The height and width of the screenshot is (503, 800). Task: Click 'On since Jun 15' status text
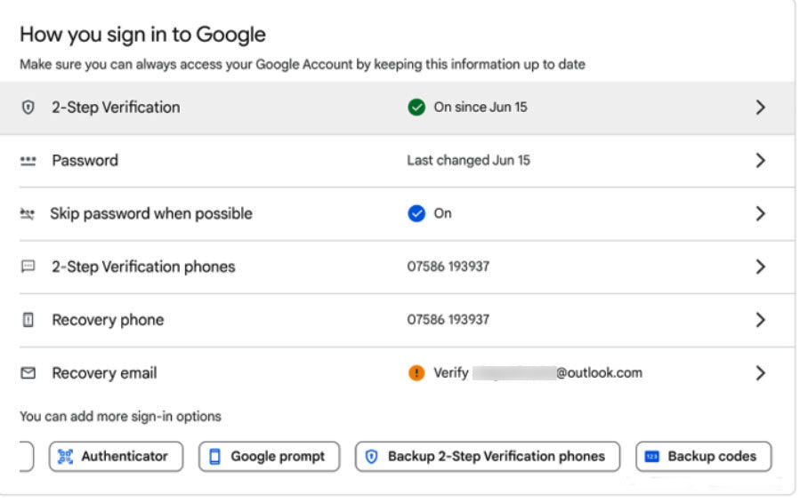tap(481, 107)
